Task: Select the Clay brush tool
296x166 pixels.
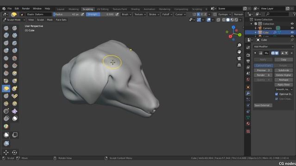Action: pos(6,35)
